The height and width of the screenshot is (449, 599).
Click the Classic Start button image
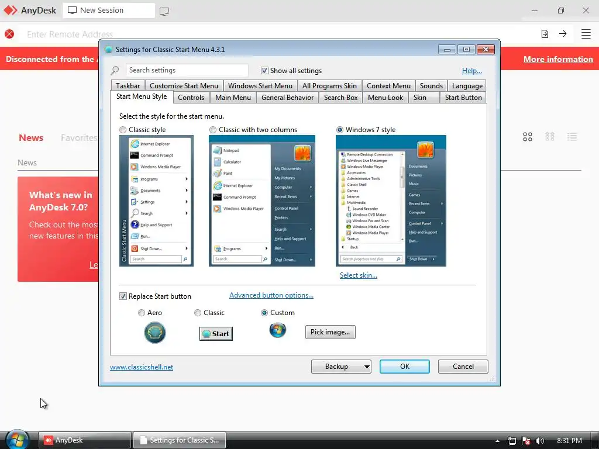[x=216, y=334]
